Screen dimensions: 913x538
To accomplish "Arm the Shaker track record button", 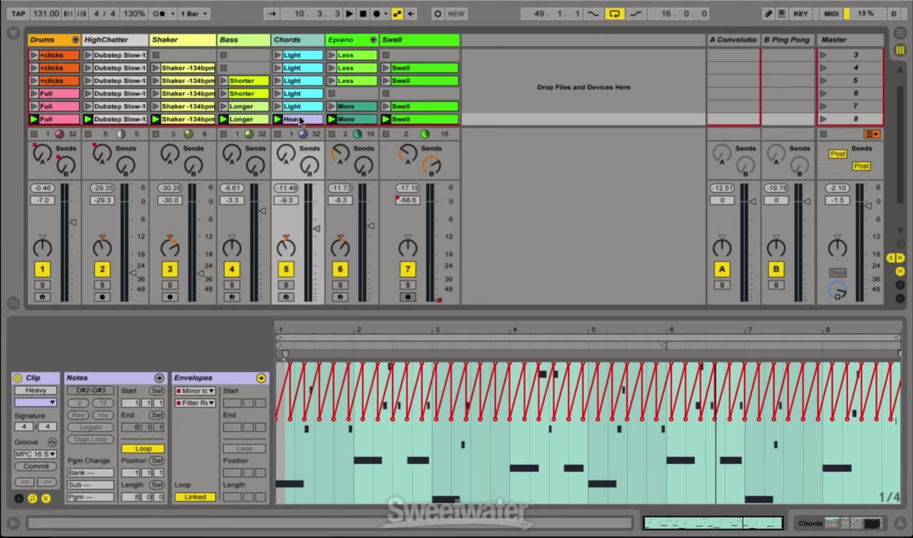I will [x=170, y=297].
